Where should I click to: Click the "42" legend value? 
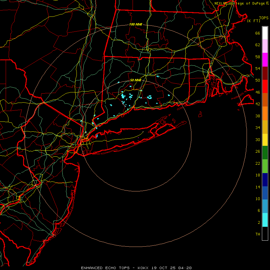click(258, 104)
